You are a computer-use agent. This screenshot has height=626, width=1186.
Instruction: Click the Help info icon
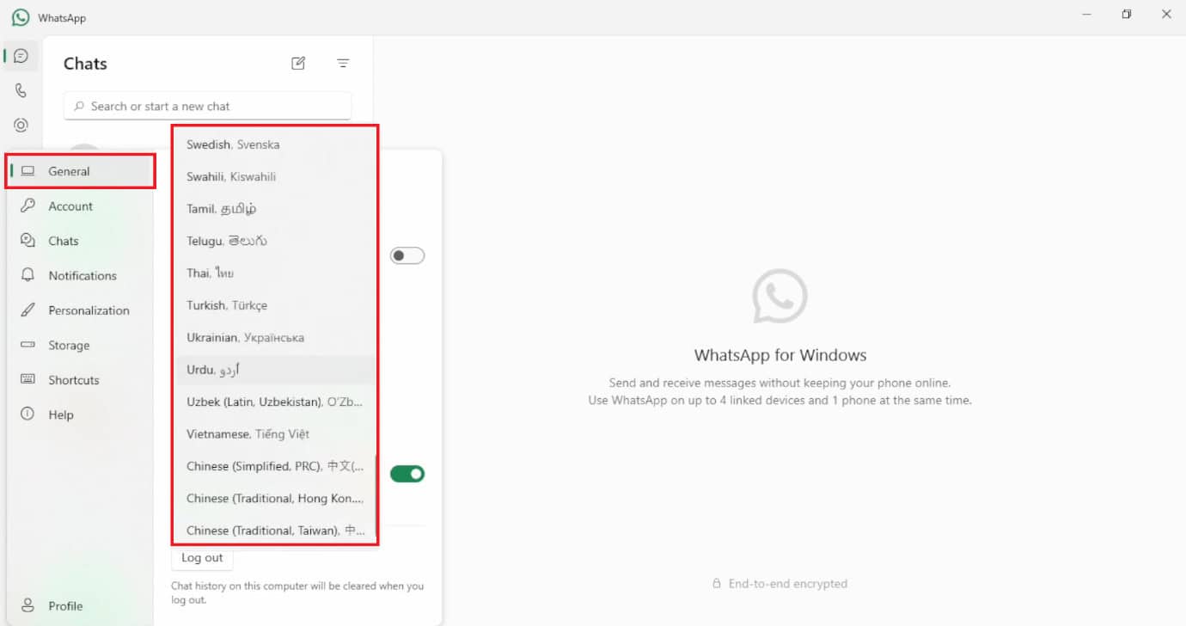point(28,414)
